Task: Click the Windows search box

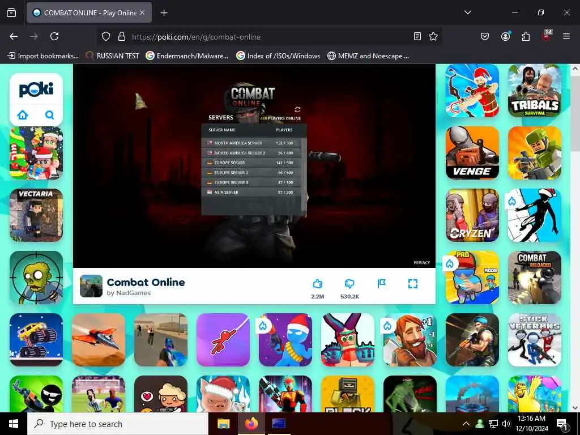Action: [118, 424]
